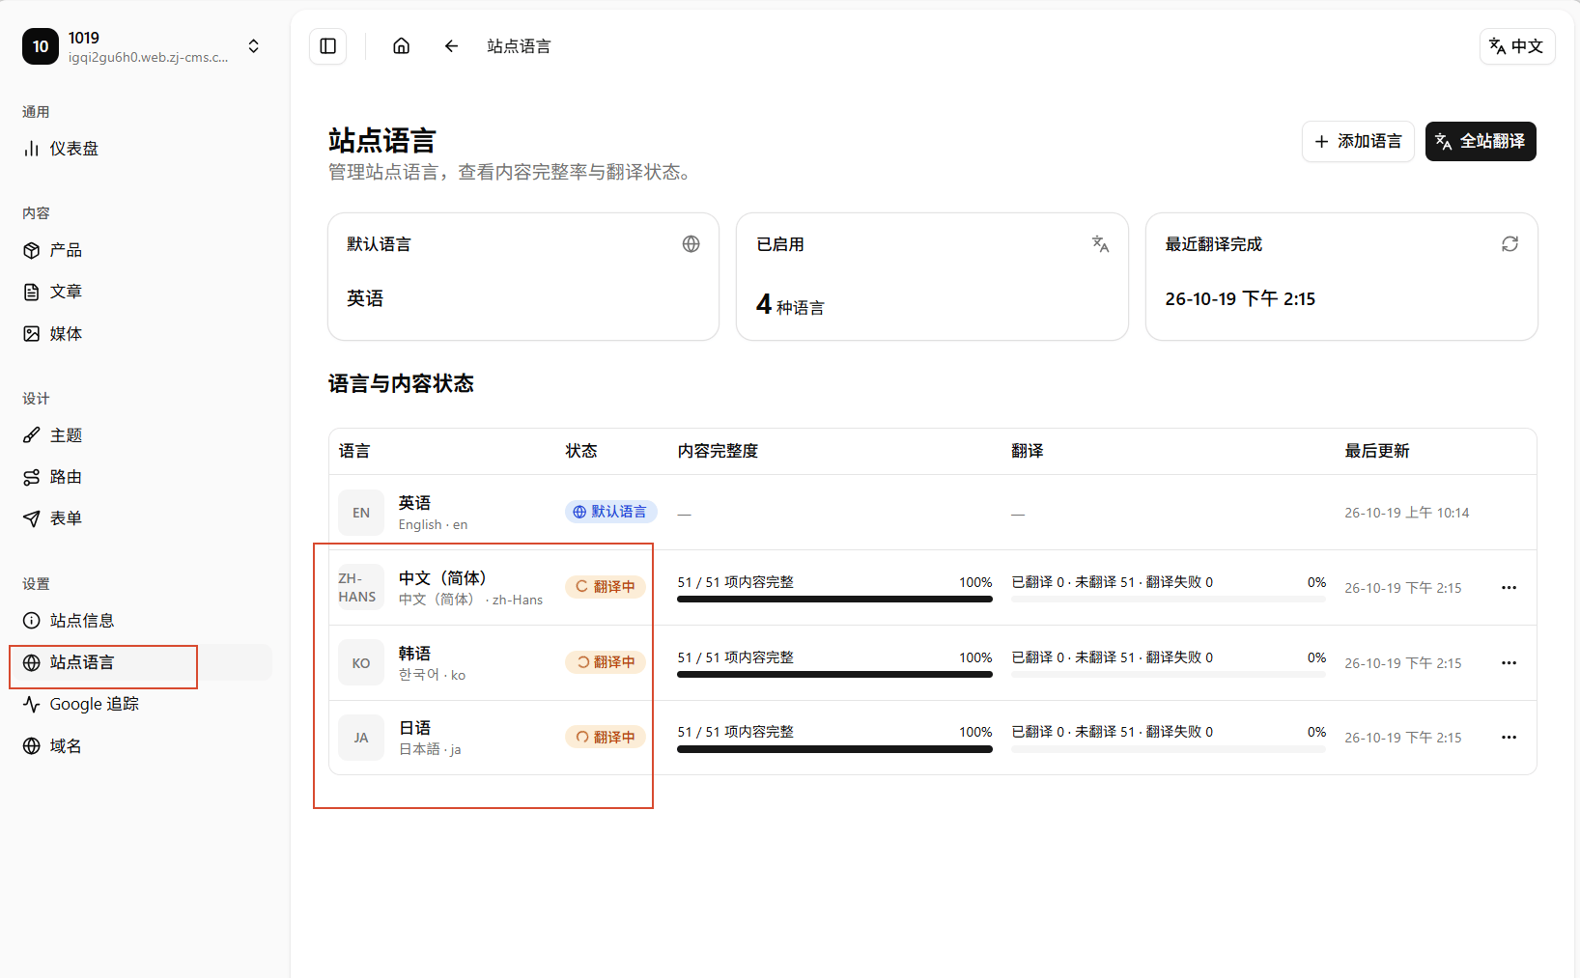Click the 站点语言 breadcrumb text

pos(519,46)
